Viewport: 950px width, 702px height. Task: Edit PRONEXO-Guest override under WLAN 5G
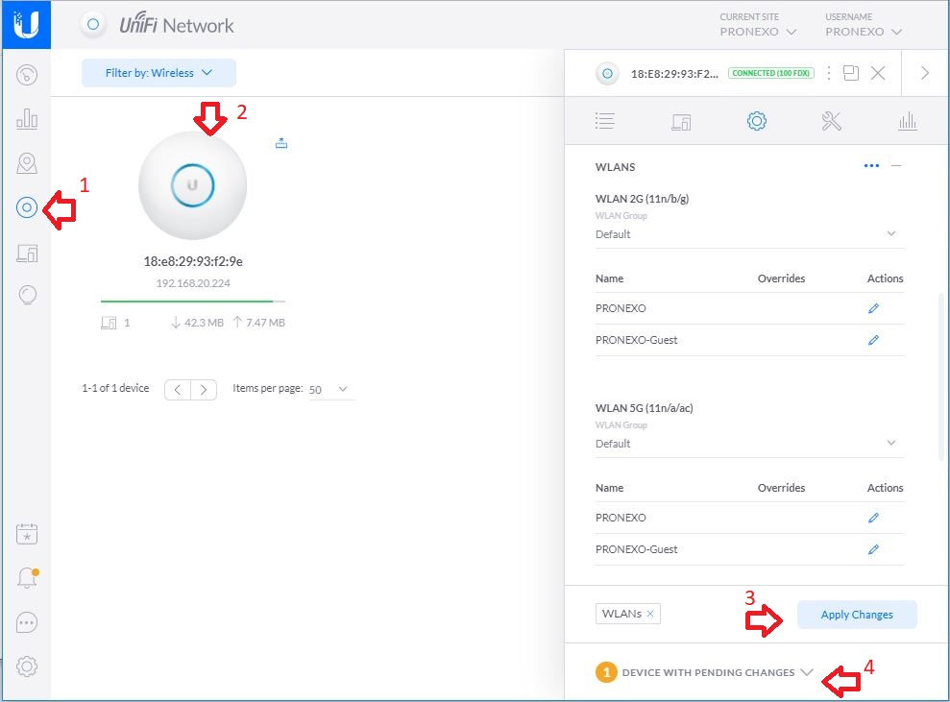click(x=873, y=549)
